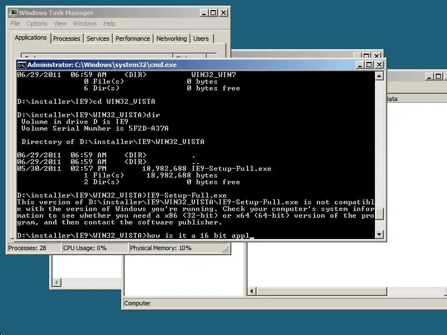The width and height of the screenshot is (447, 335).
Task: Close the cmd.exe window
Action: [x=379, y=65]
